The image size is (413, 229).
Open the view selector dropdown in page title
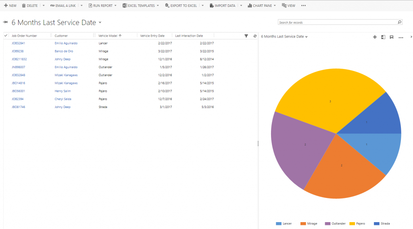[100, 23]
